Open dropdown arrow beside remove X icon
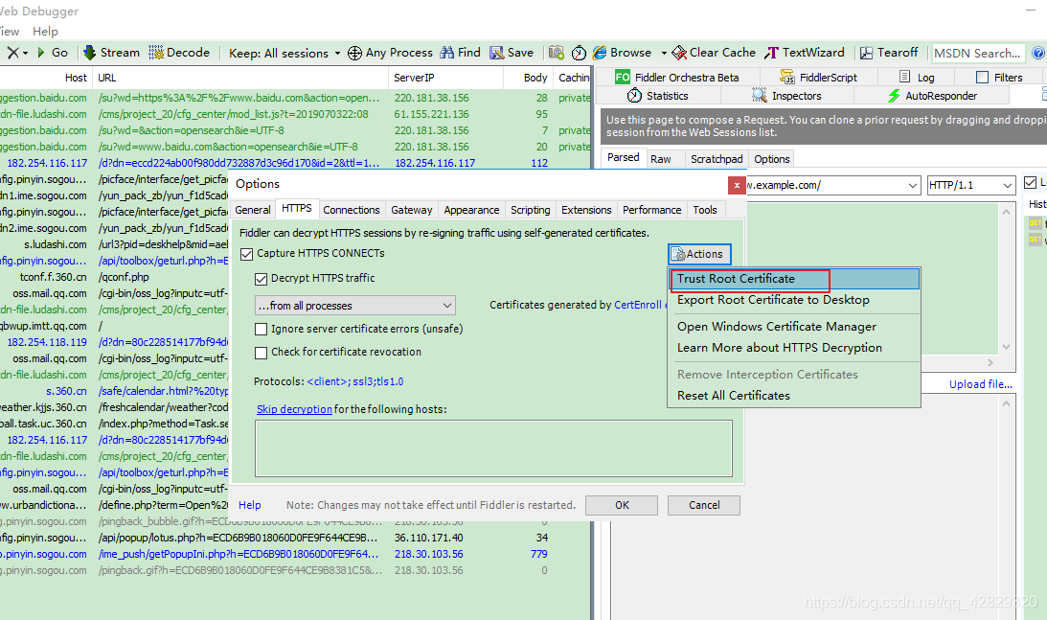This screenshot has width=1047, height=620. pyautogui.click(x=25, y=53)
